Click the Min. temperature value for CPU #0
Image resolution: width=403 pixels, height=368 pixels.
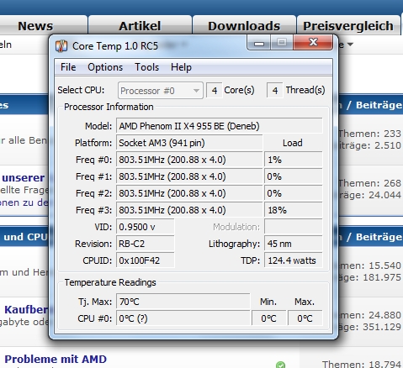pyautogui.click(x=268, y=318)
